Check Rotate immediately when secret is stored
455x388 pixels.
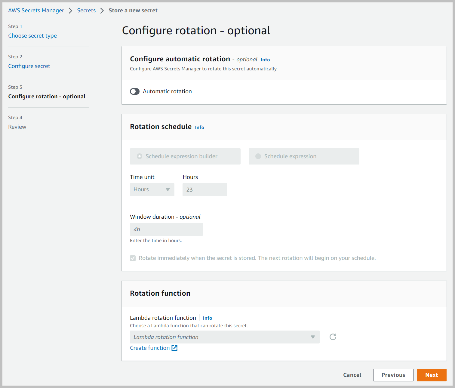133,258
